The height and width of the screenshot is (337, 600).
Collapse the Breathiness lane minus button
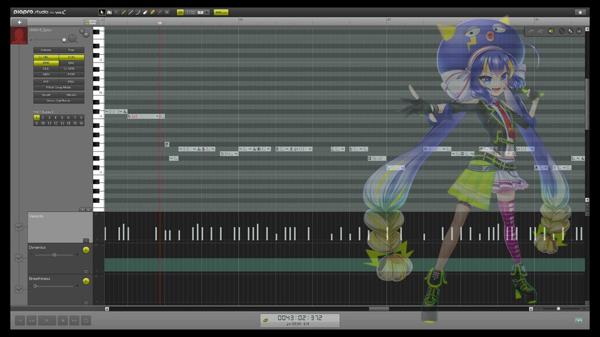86,303
